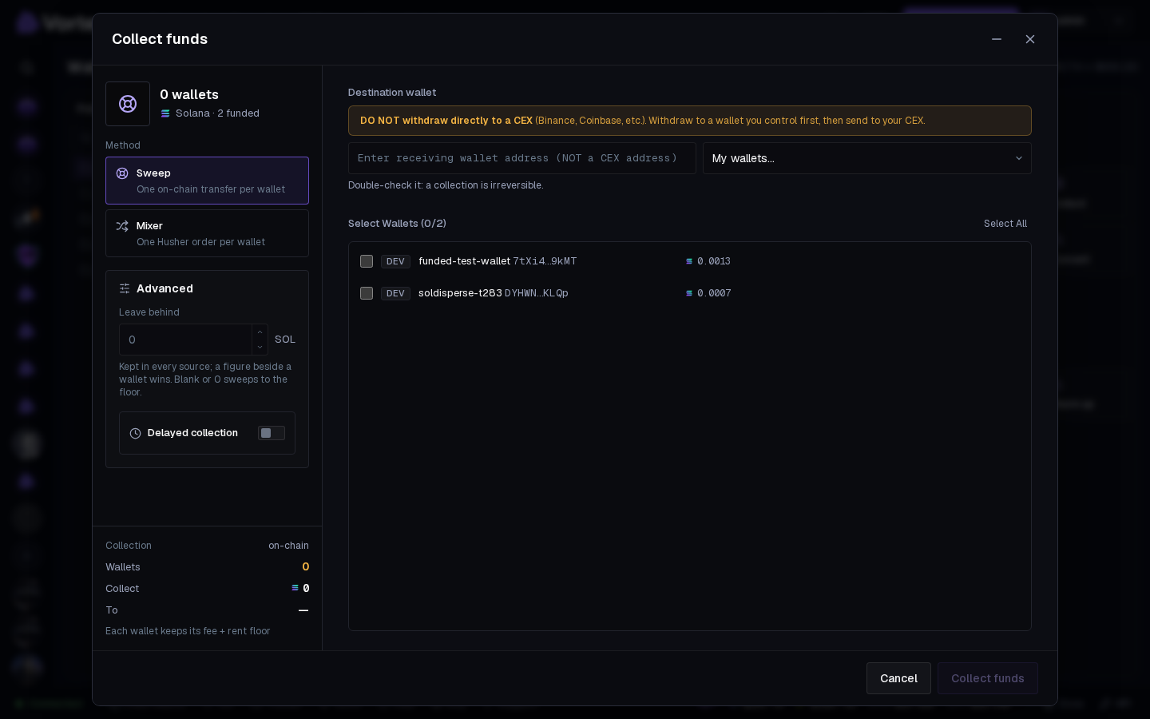The width and height of the screenshot is (1150, 719).
Task: Toggle the Delayed collection switch
Action: pos(272,433)
